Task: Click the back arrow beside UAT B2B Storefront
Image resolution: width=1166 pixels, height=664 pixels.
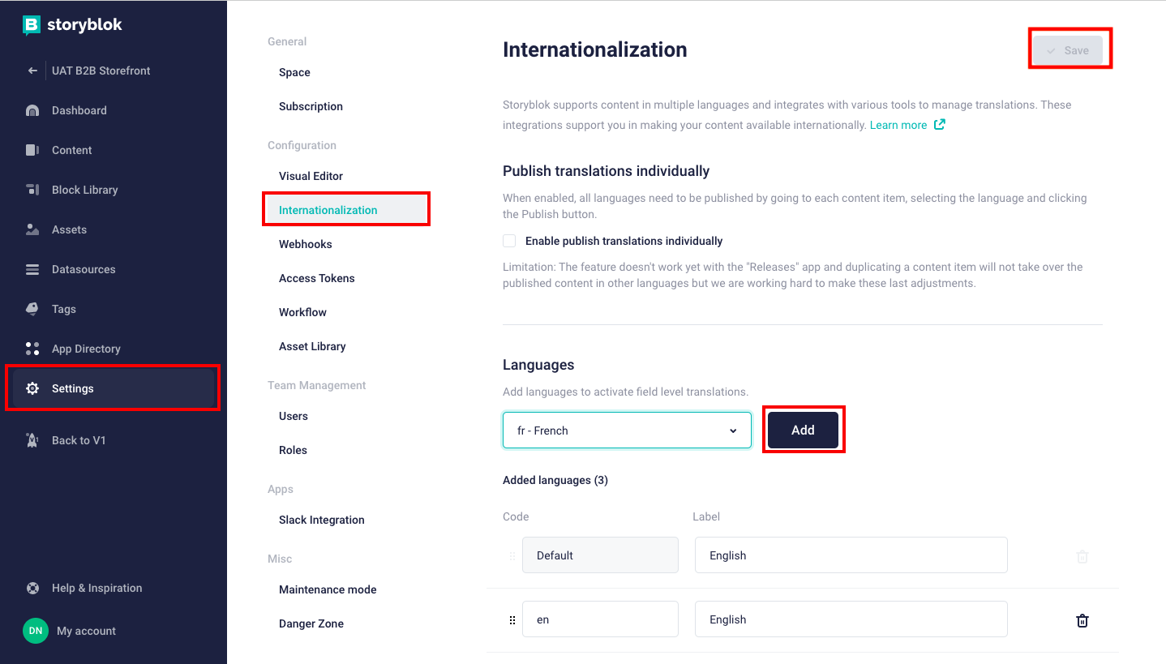Action: pos(32,71)
